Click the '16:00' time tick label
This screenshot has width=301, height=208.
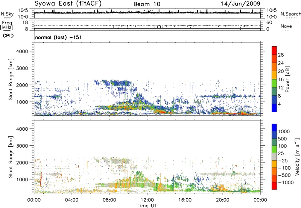[x=185, y=200]
